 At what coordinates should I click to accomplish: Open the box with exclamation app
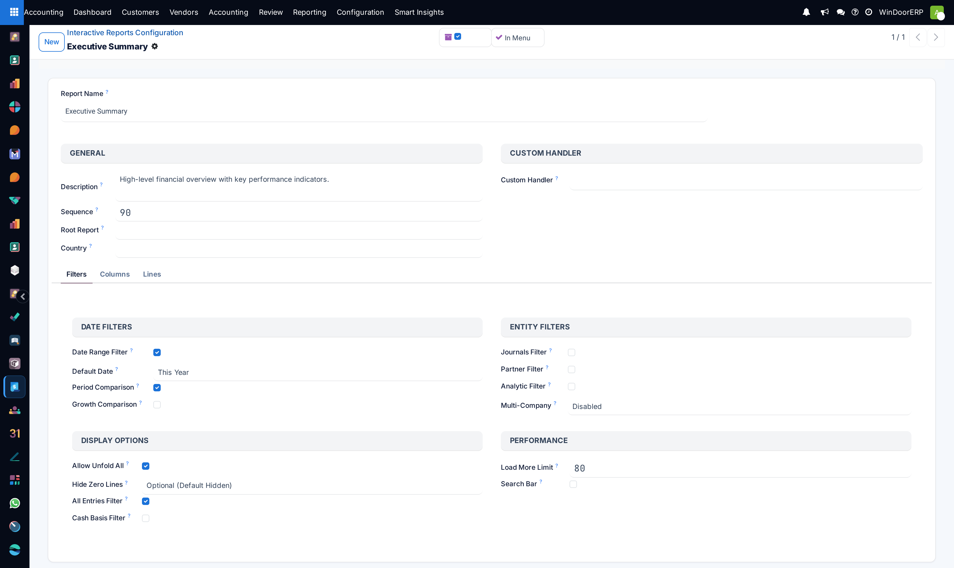pyautogui.click(x=14, y=364)
